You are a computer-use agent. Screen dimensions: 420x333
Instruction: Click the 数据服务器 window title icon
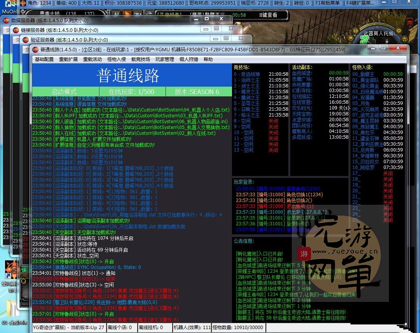pyautogui.click(x=6, y=20)
